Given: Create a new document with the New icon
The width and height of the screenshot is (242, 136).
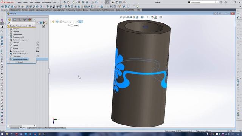Looking at the screenshot, I should click(x=68, y=2).
